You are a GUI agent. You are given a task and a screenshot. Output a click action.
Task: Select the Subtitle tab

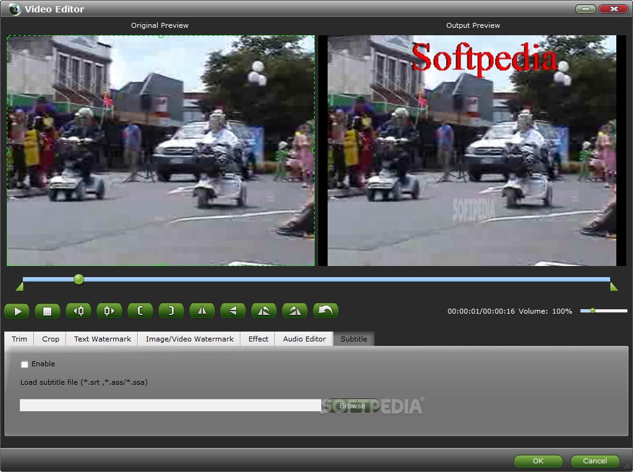click(354, 339)
